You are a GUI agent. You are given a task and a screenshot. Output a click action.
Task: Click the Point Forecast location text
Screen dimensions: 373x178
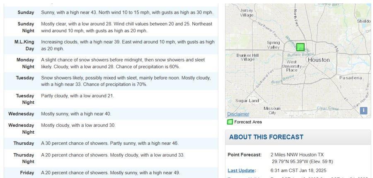[302, 158]
